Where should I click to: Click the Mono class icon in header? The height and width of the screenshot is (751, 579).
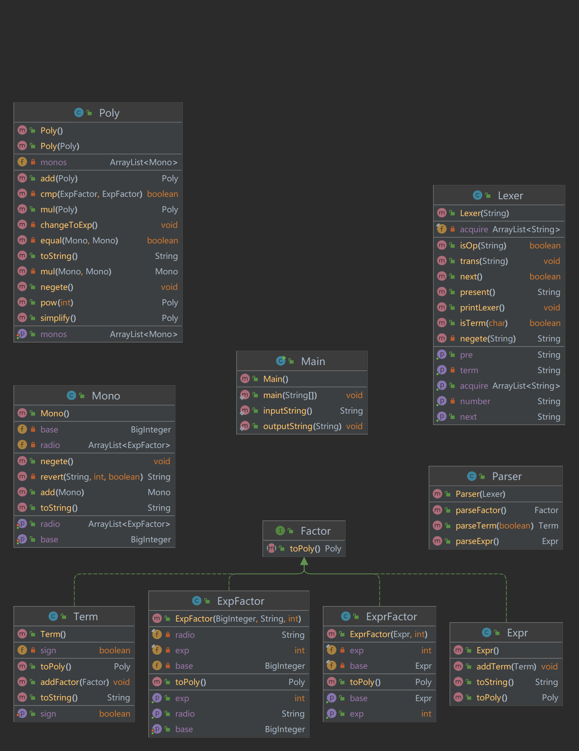pyautogui.click(x=71, y=395)
